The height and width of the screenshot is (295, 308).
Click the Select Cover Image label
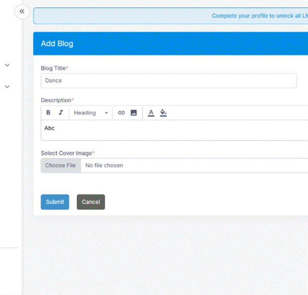pos(66,153)
